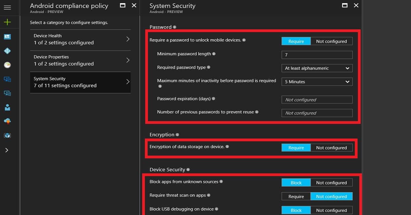
Task: Open the Required password type dropdown
Action: (x=317, y=68)
